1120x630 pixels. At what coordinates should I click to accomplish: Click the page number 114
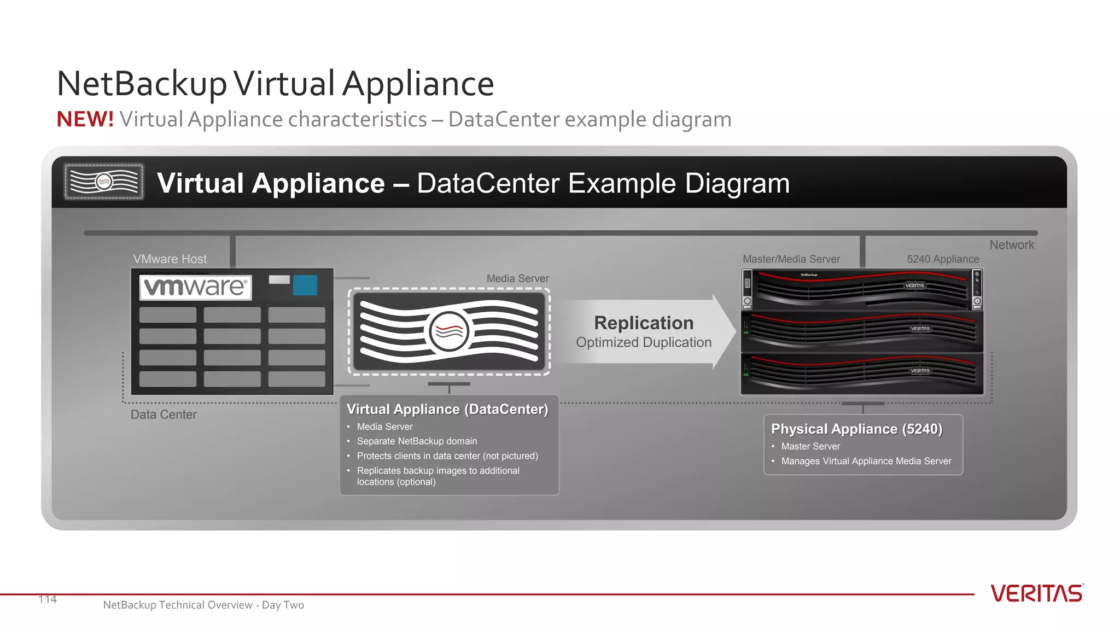click(x=48, y=599)
